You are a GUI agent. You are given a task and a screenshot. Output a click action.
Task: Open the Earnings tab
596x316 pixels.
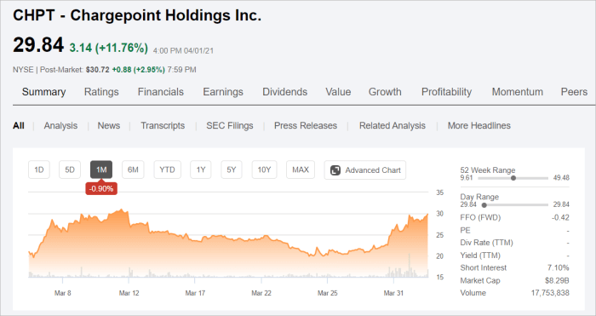pos(223,92)
